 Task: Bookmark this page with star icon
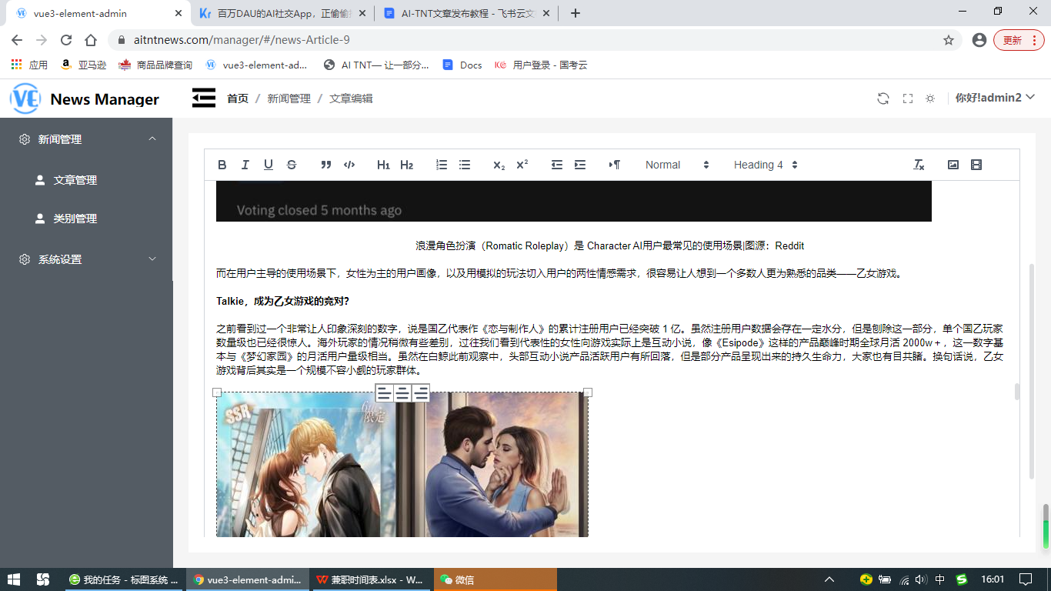click(x=949, y=40)
